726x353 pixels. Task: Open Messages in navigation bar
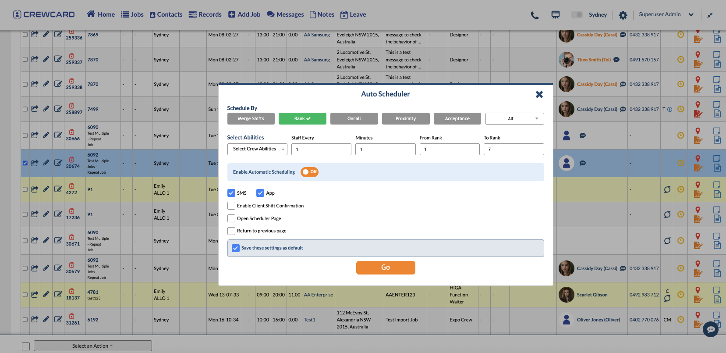pyautogui.click(x=285, y=14)
